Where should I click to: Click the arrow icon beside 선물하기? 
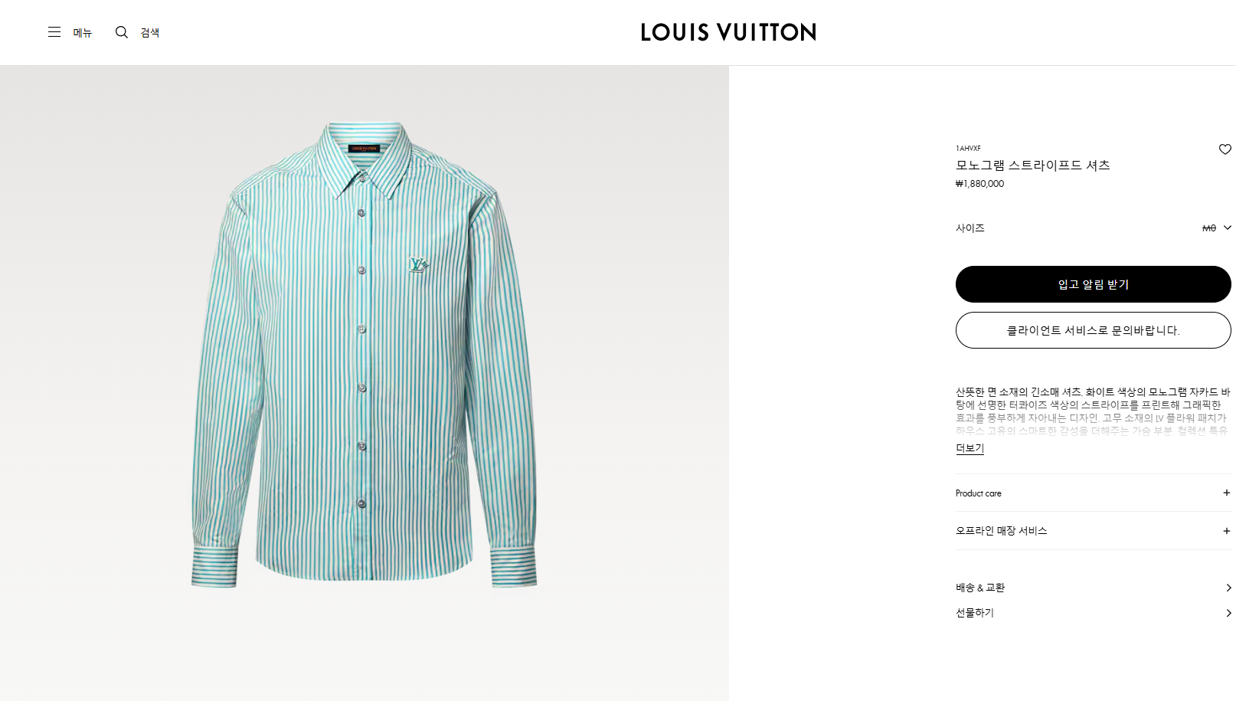point(1228,613)
